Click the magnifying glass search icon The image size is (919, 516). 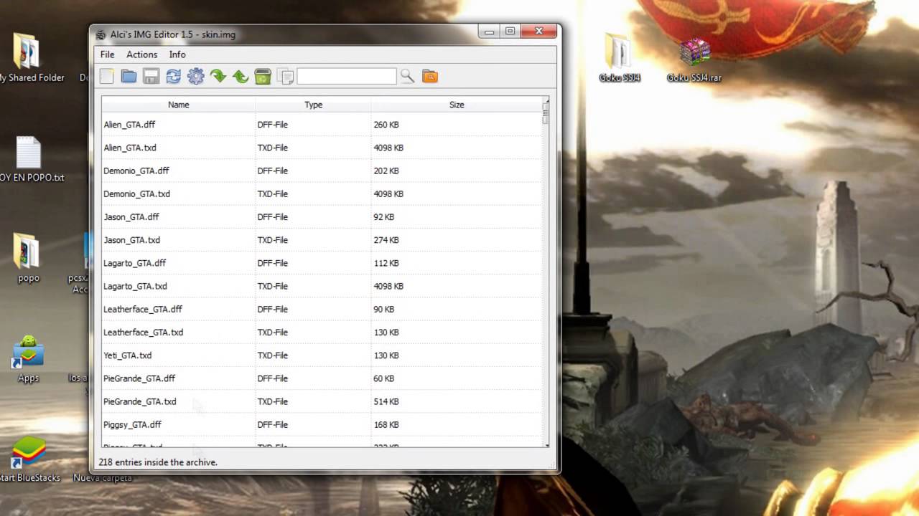[407, 76]
